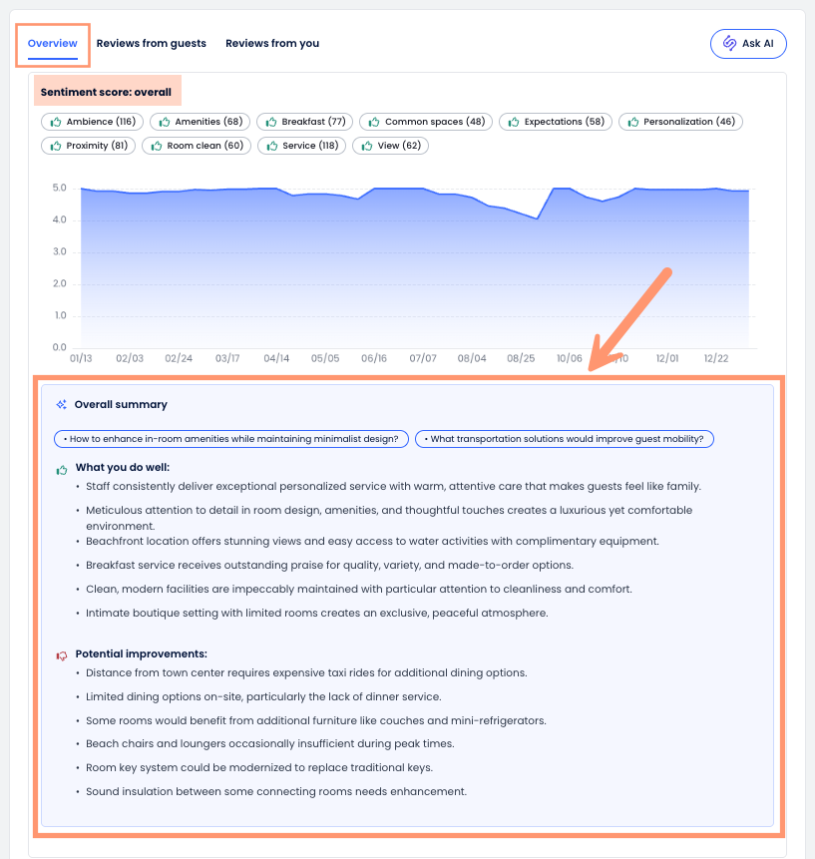Click the green thumbs-up by What you do well
This screenshot has width=815, height=859.
coord(62,468)
